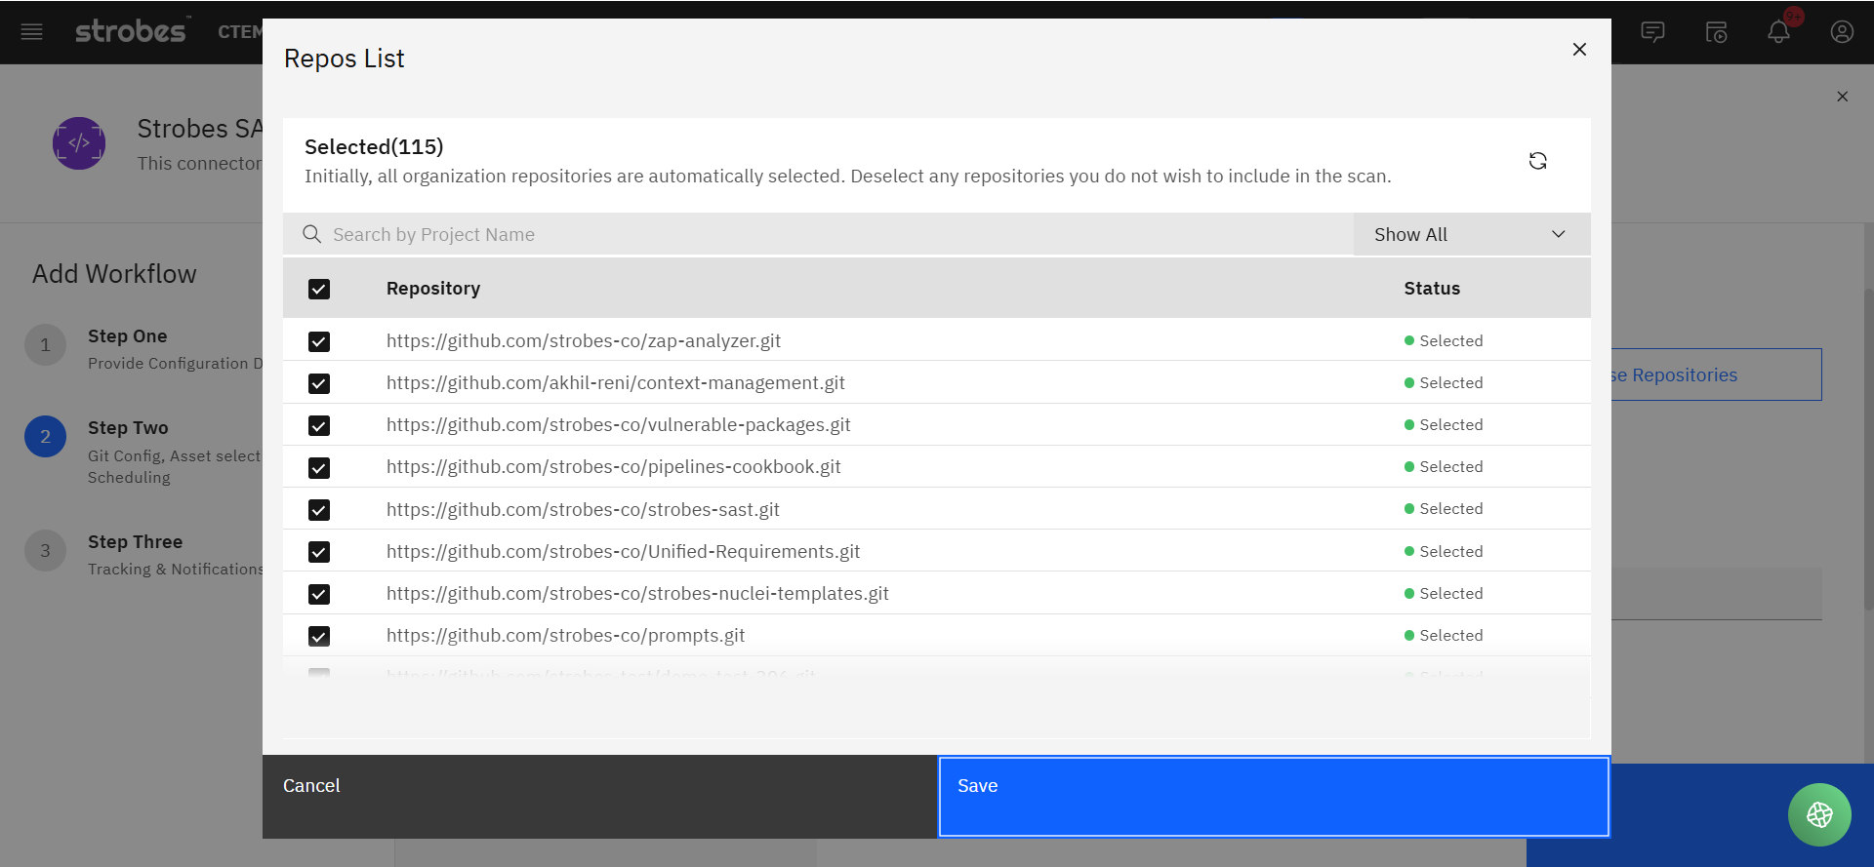Screen dimensions: 1874x867
Task: Click the step 2 number circle
Action: pyautogui.click(x=45, y=437)
